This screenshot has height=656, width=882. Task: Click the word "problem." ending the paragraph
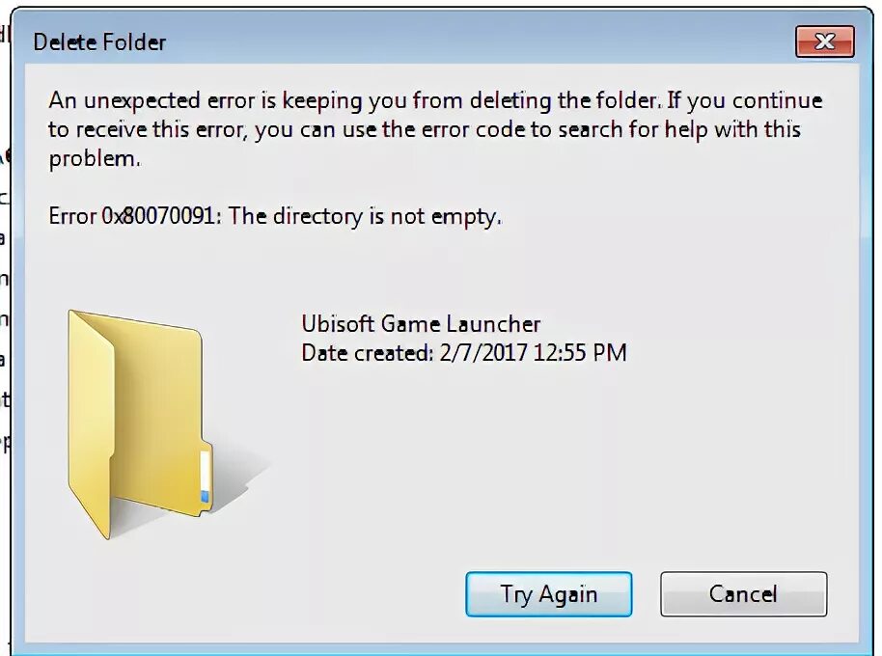(95, 159)
